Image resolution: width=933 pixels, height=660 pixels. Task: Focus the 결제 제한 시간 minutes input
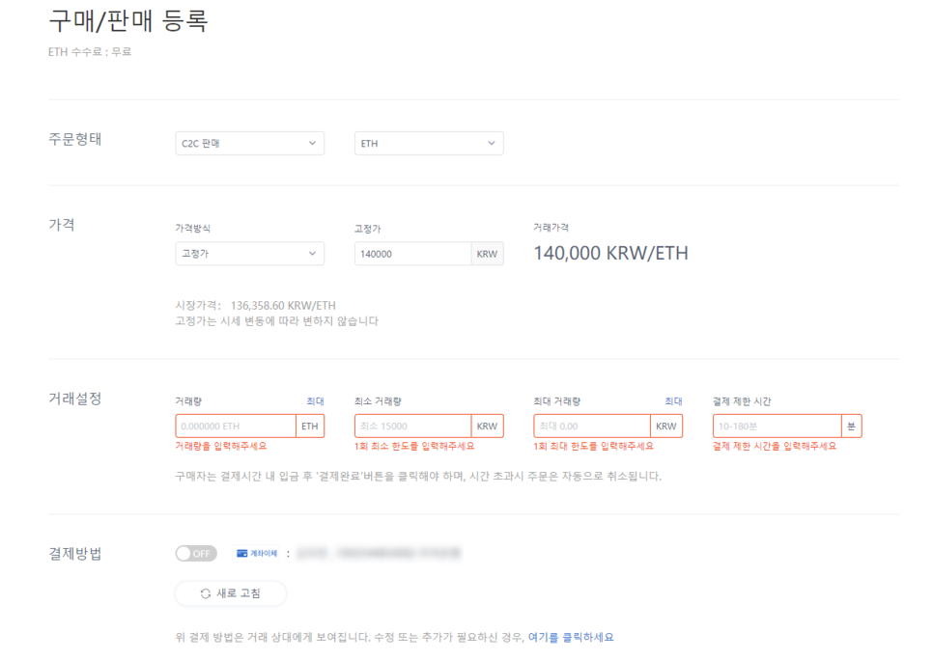(777, 426)
